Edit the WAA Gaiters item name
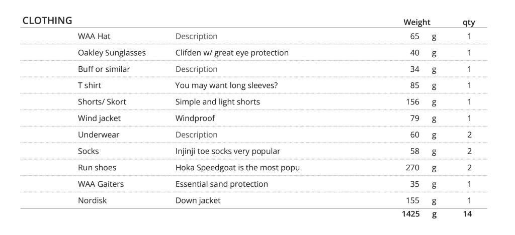Viewport: 515px width, 235px height. pyautogui.click(x=101, y=184)
